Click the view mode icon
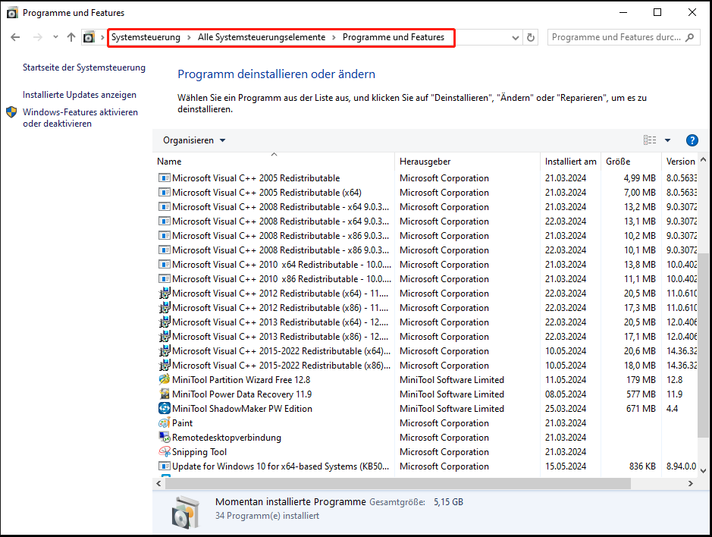The image size is (712, 537). (x=650, y=140)
